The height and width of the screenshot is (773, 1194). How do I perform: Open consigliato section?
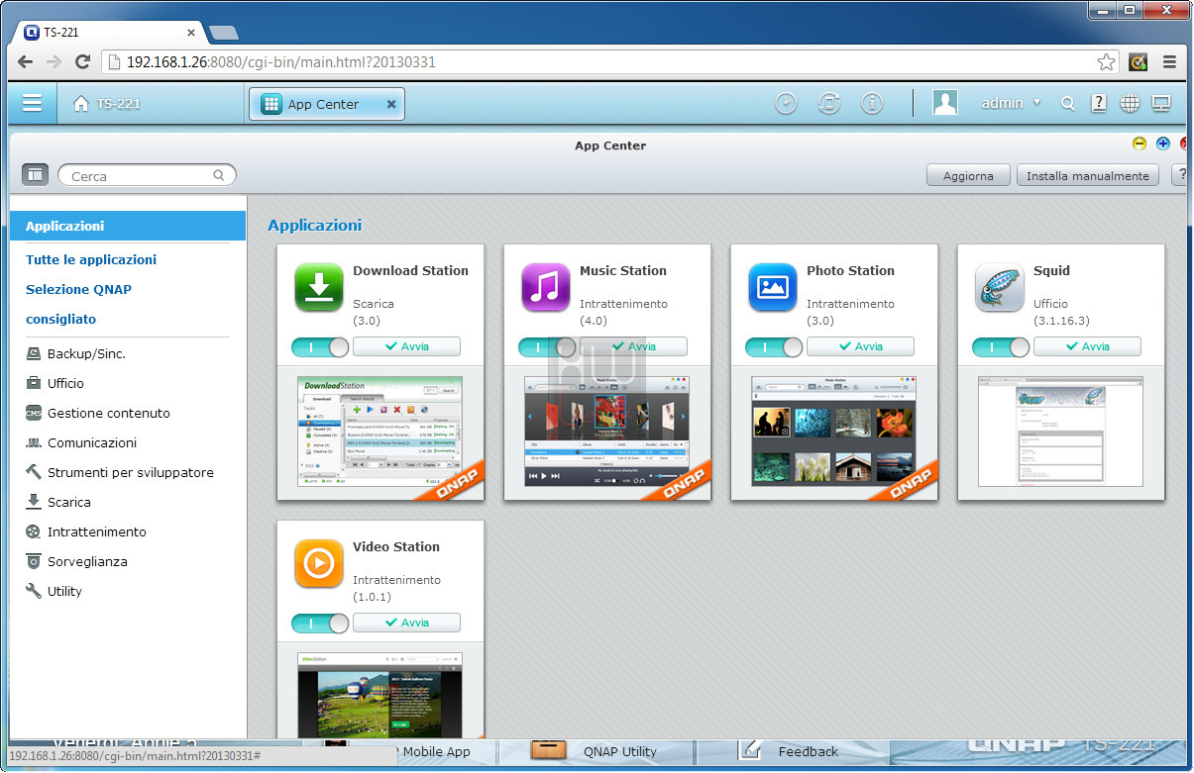point(61,319)
